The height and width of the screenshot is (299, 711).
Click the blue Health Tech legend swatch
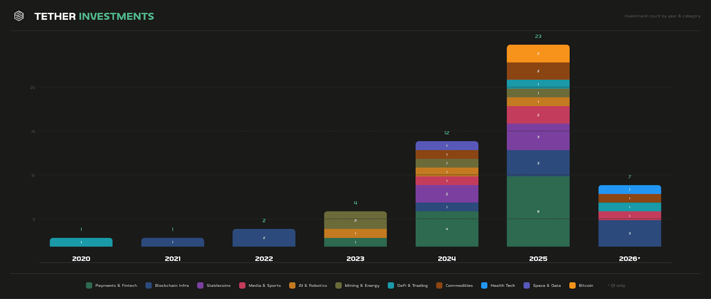(484, 285)
